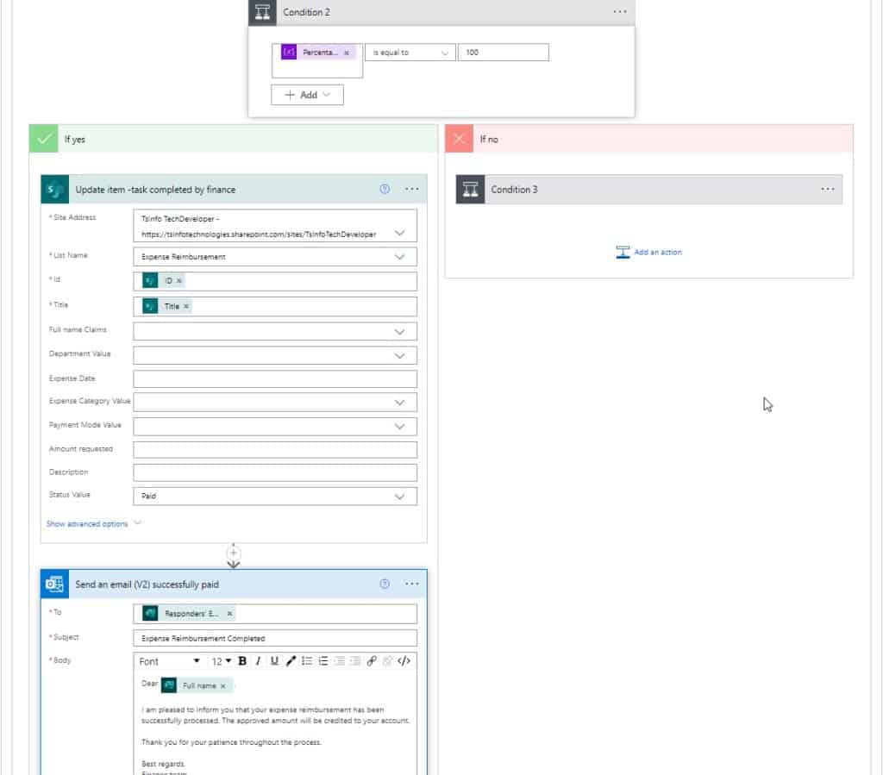The image size is (883, 775).
Task: Insert a new step between actions
Action: click(x=234, y=553)
